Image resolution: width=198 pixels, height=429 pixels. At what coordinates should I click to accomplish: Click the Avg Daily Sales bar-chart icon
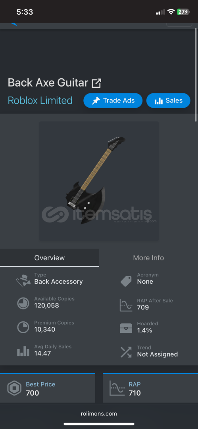click(23, 351)
